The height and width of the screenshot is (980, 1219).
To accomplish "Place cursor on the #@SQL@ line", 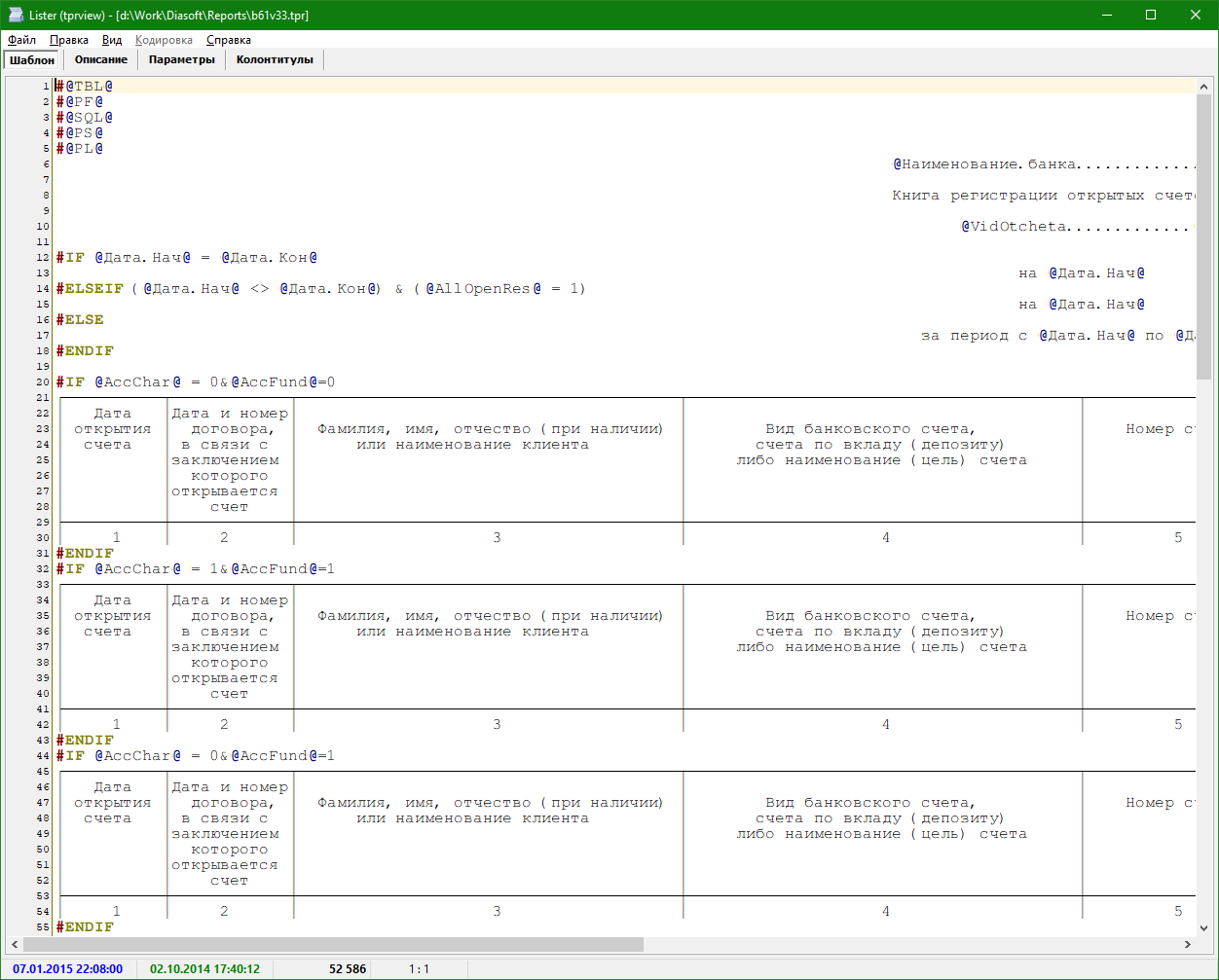I will click(84, 118).
